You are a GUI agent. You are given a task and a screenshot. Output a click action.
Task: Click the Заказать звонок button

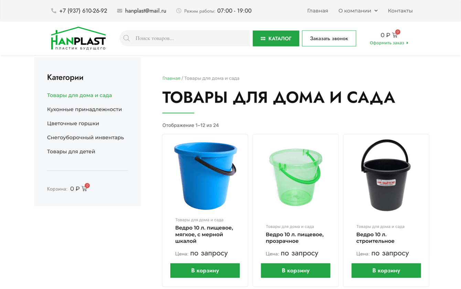pyautogui.click(x=329, y=38)
